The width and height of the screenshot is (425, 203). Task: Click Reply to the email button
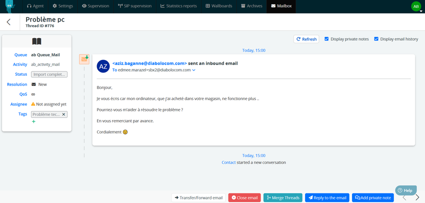point(327,197)
